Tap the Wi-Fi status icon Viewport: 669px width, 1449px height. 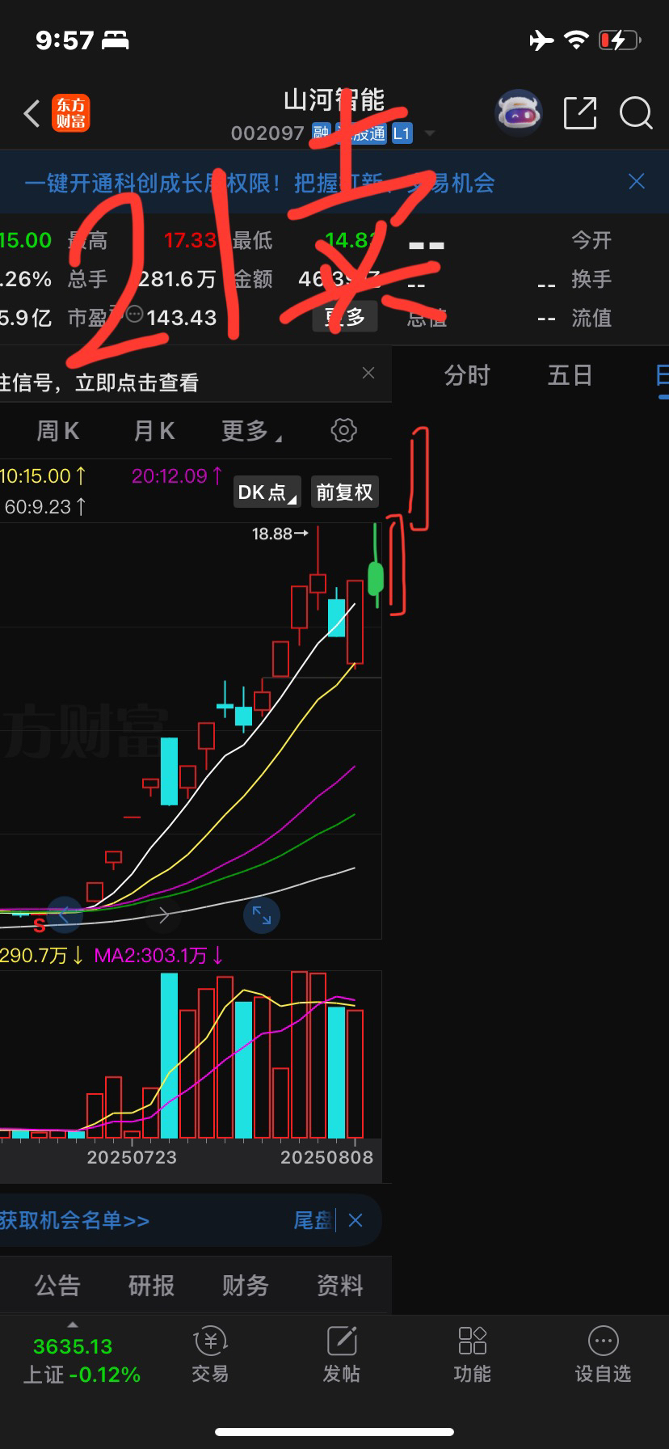point(576,40)
